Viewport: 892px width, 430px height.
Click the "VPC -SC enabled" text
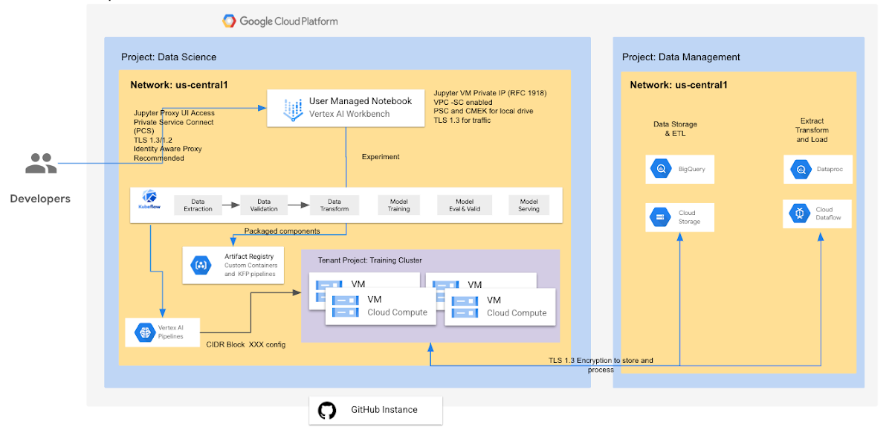(x=462, y=102)
